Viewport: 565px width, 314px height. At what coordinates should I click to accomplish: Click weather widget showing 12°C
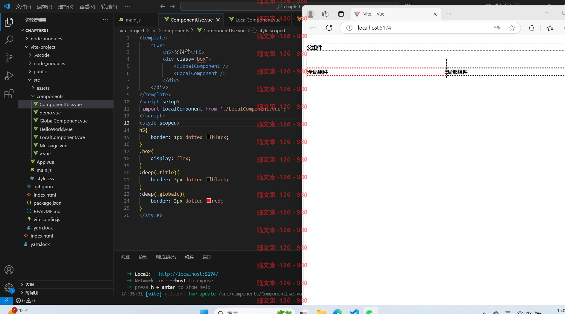[18, 310]
